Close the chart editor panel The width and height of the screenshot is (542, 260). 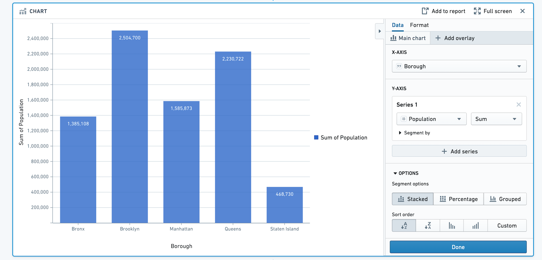(x=522, y=11)
